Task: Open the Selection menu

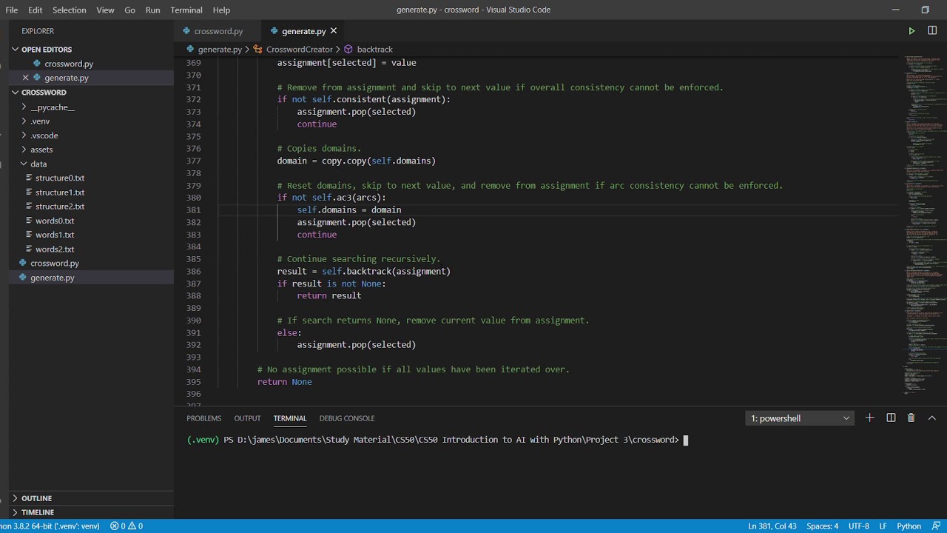Action: coord(70,10)
